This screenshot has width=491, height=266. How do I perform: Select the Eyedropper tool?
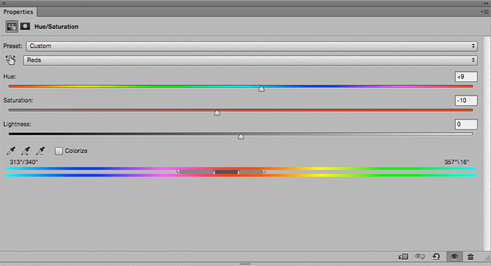pyautogui.click(x=11, y=151)
